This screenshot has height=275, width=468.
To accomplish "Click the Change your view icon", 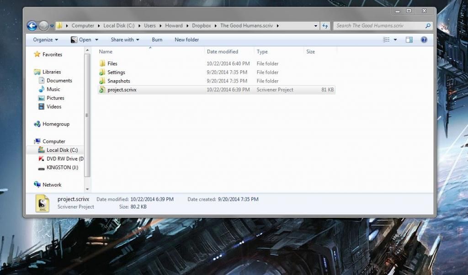I will [386, 40].
